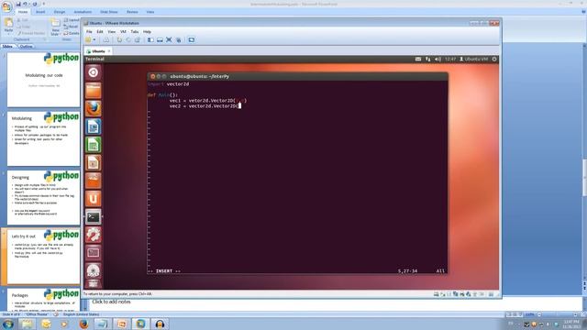The width and height of the screenshot is (587, 330).
Task: Open the sound volume indicator in Ubuntu panel
Action: 437,59
